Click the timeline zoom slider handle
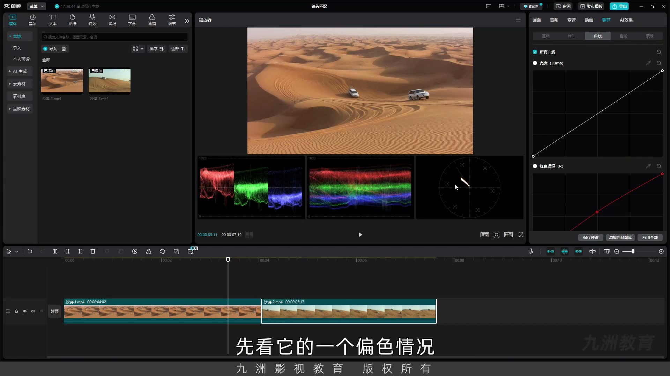670x376 pixels. coord(633,251)
